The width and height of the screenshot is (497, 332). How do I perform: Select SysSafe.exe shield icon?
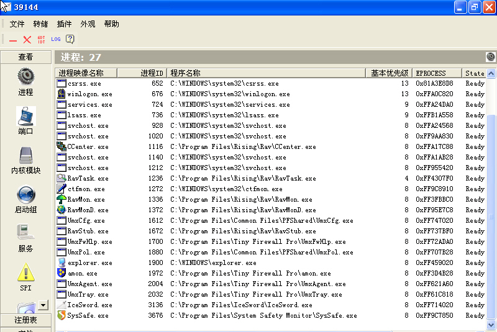[61, 315]
